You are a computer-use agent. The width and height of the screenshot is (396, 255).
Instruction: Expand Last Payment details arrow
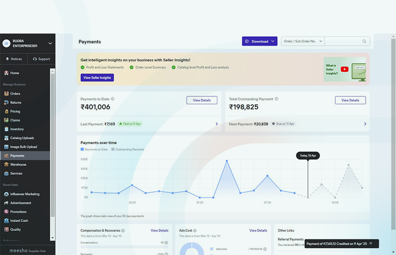click(x=216, y=124)
